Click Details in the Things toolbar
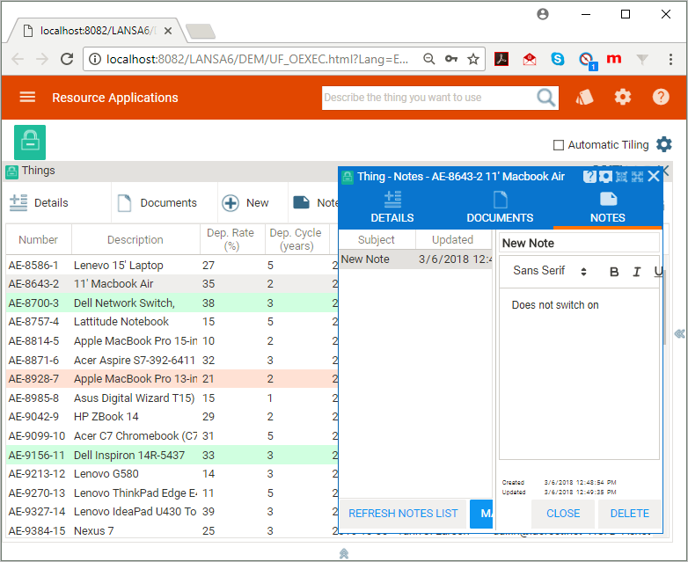Image resolution: width=688 pixels, height=562 pixels. tap(40, 202)
